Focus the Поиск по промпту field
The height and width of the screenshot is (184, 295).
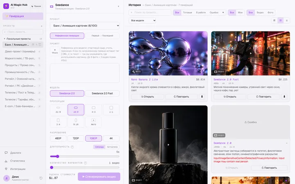(150, 13)
